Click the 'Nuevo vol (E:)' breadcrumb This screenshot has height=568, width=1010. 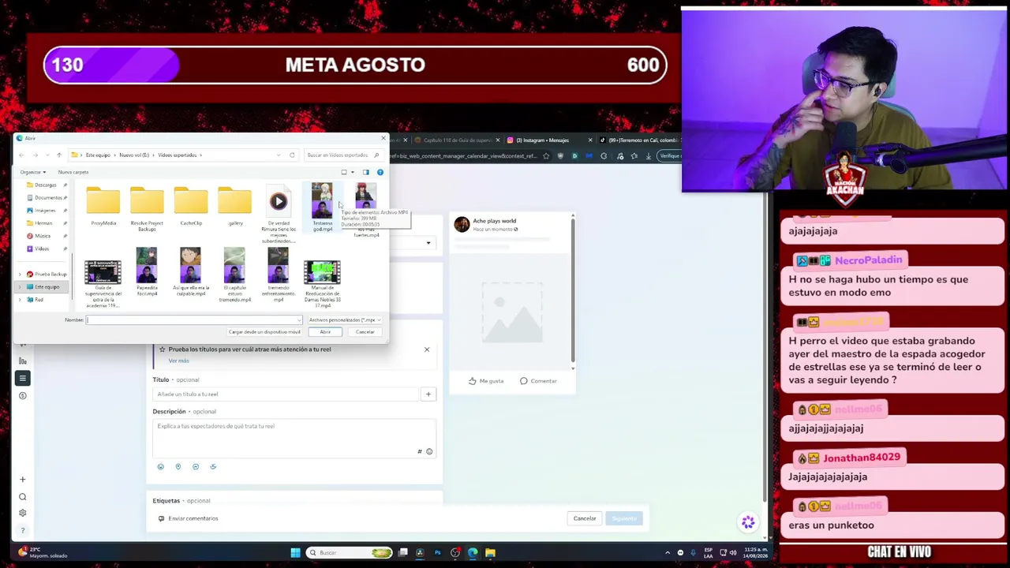(x=134, y=155)
